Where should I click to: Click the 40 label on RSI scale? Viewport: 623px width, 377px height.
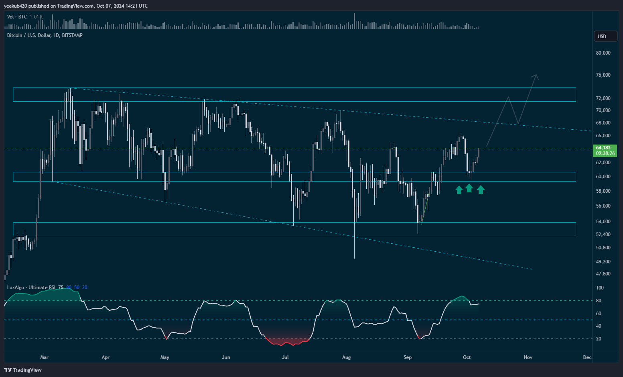coord(599,326)
